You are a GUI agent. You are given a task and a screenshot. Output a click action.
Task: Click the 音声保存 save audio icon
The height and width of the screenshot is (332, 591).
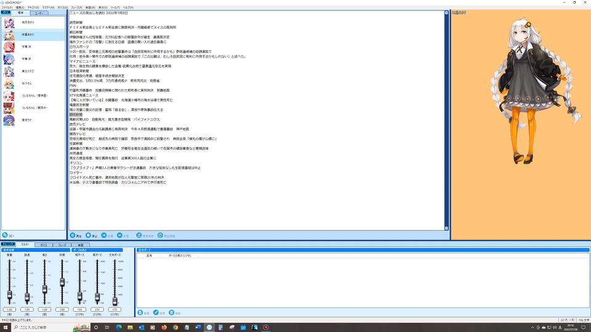click(139, 235)
